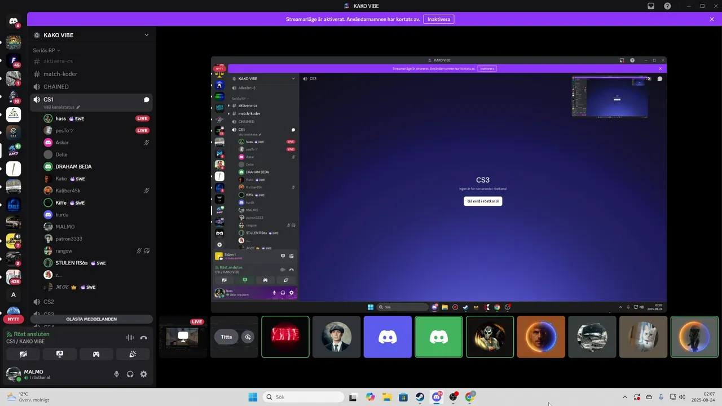722x406 pixels.
Task: Show hidden system tray icons chevron
Action: (x=624, y=397)
